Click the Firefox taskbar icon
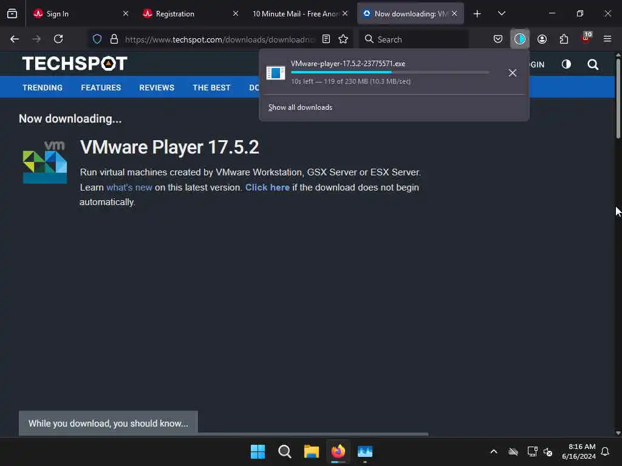This screenshot has height=466, width=622. tap(338, 451)
